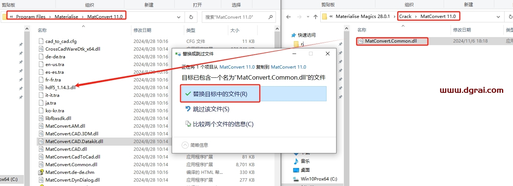
Task: Select MatConvert.Common.dll in the Crack folder
Action: 391,41
